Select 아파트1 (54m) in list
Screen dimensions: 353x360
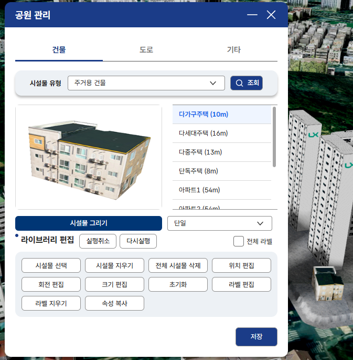click(222, 190)
